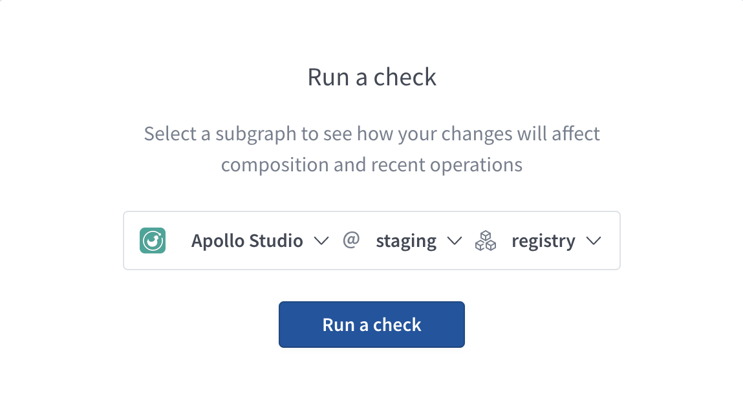Expand the staging variant dropdown

coord(456,240)
